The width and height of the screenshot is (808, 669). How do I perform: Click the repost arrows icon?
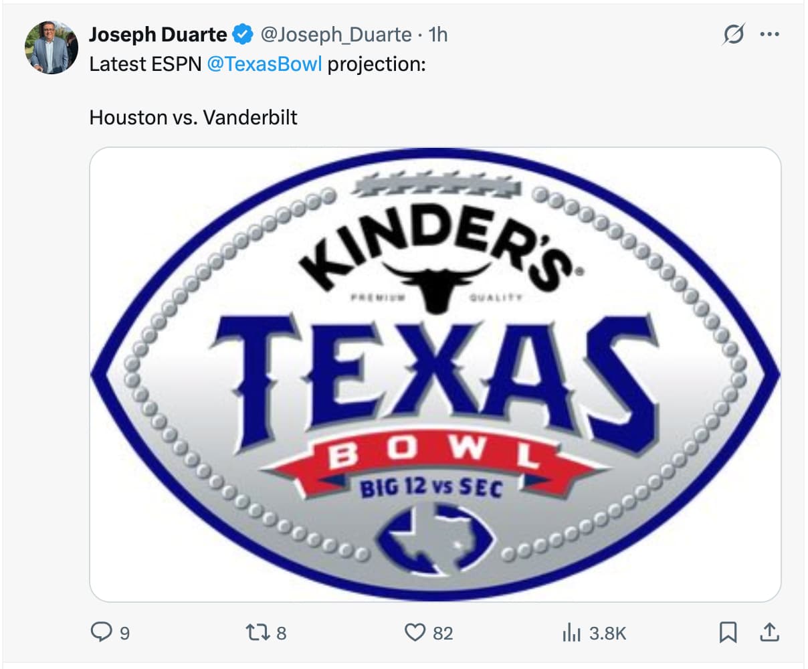(x=256, y=632)
